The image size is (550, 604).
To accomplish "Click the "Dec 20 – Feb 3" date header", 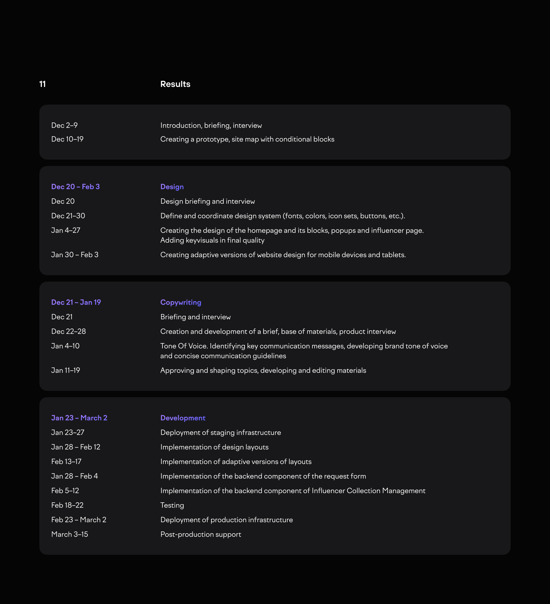I will [75, 187].
